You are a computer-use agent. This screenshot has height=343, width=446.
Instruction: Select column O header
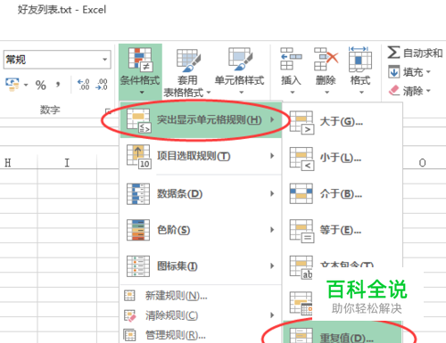(x=423, y=163)
